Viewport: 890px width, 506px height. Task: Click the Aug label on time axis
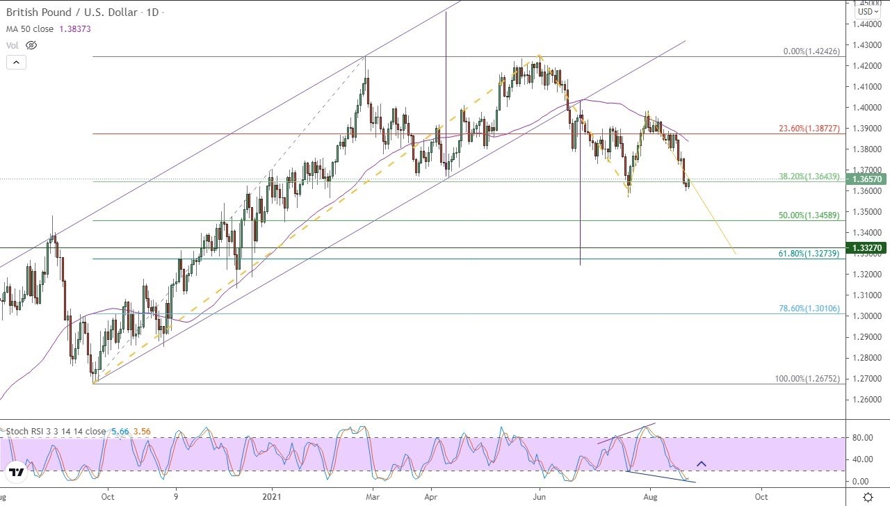(x=650, y=497)
